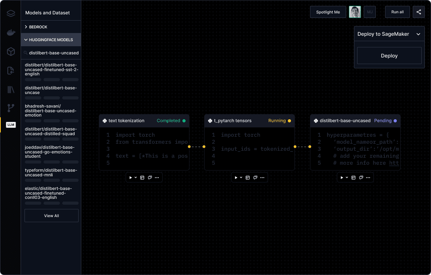This screenshot has height=275, width=431.
Task: Click the Python icon on text tokenization node
Action: point(105,121)
